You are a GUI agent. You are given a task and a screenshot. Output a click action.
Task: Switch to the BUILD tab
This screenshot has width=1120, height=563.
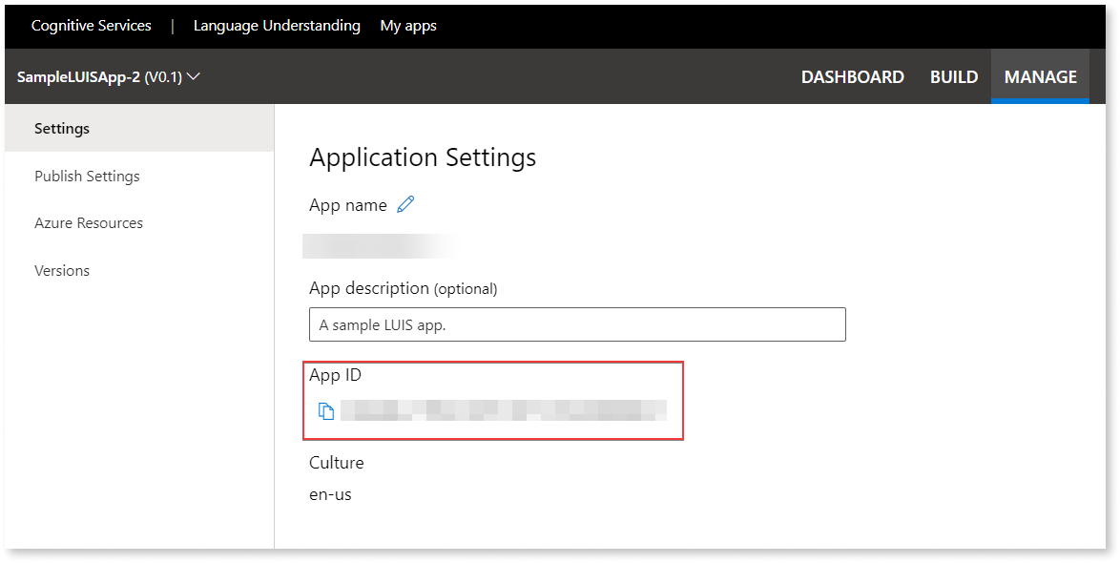click(953, 76)
